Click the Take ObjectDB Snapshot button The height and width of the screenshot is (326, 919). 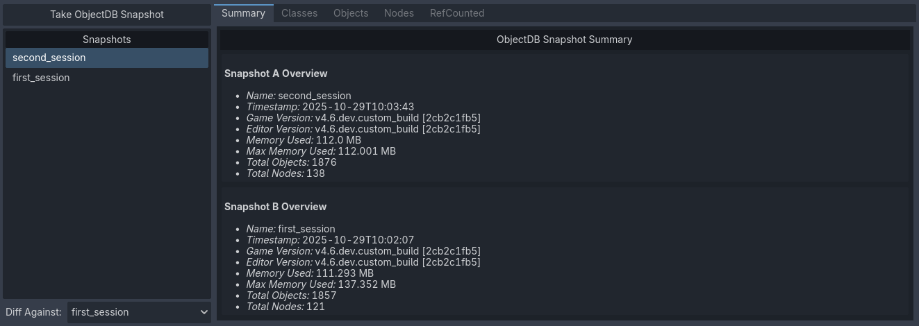tap(106, 14)
